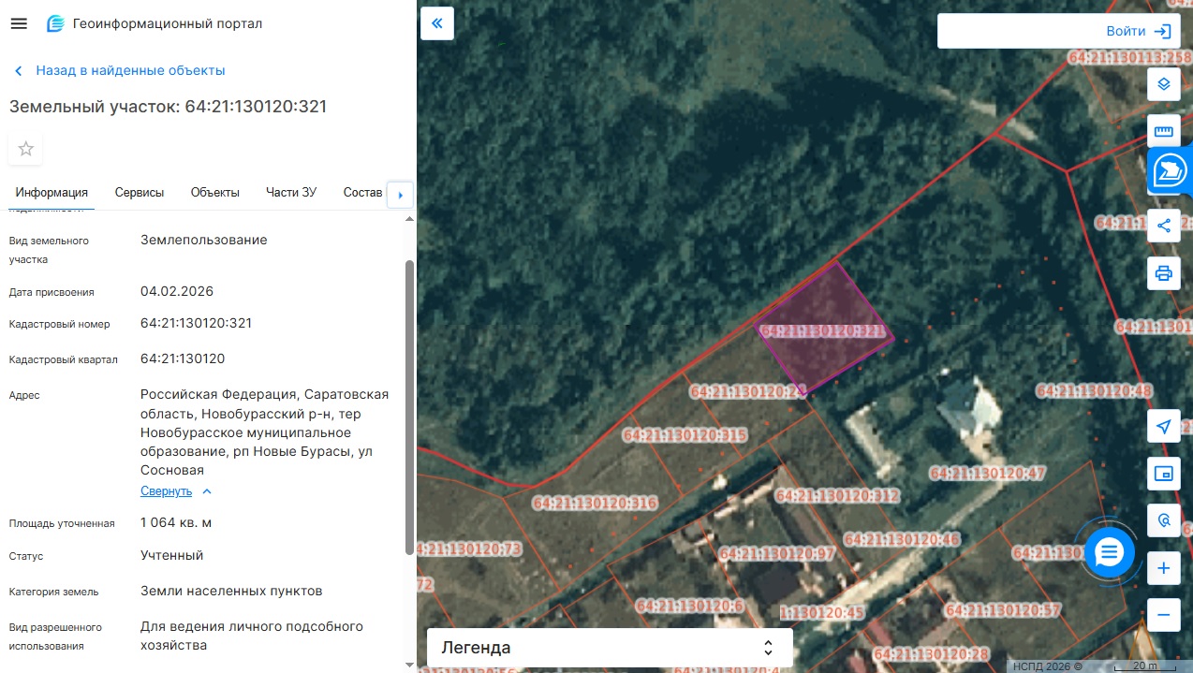Zoom in on the map
Screen dimensions: 1193x673
point(1164,568)
